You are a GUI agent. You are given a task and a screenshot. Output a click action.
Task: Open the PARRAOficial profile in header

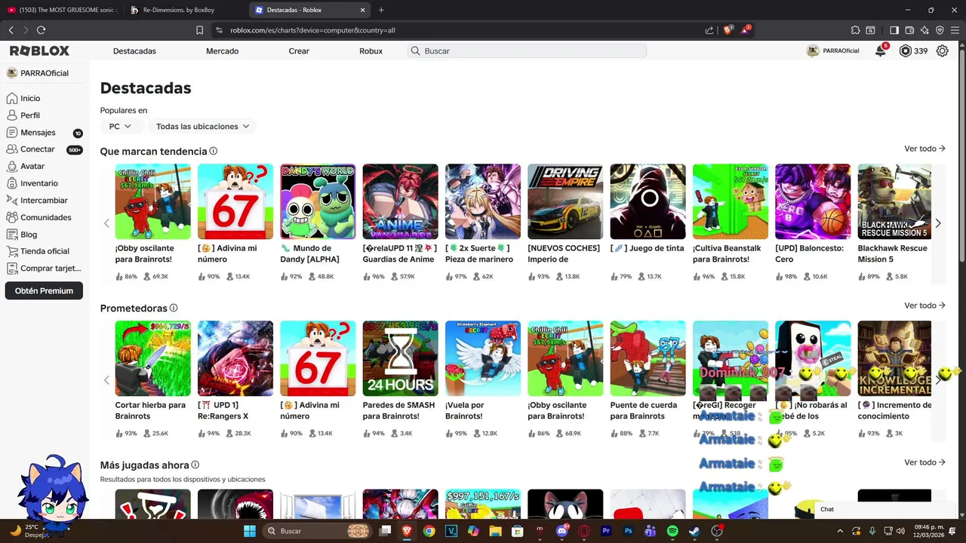833,51
